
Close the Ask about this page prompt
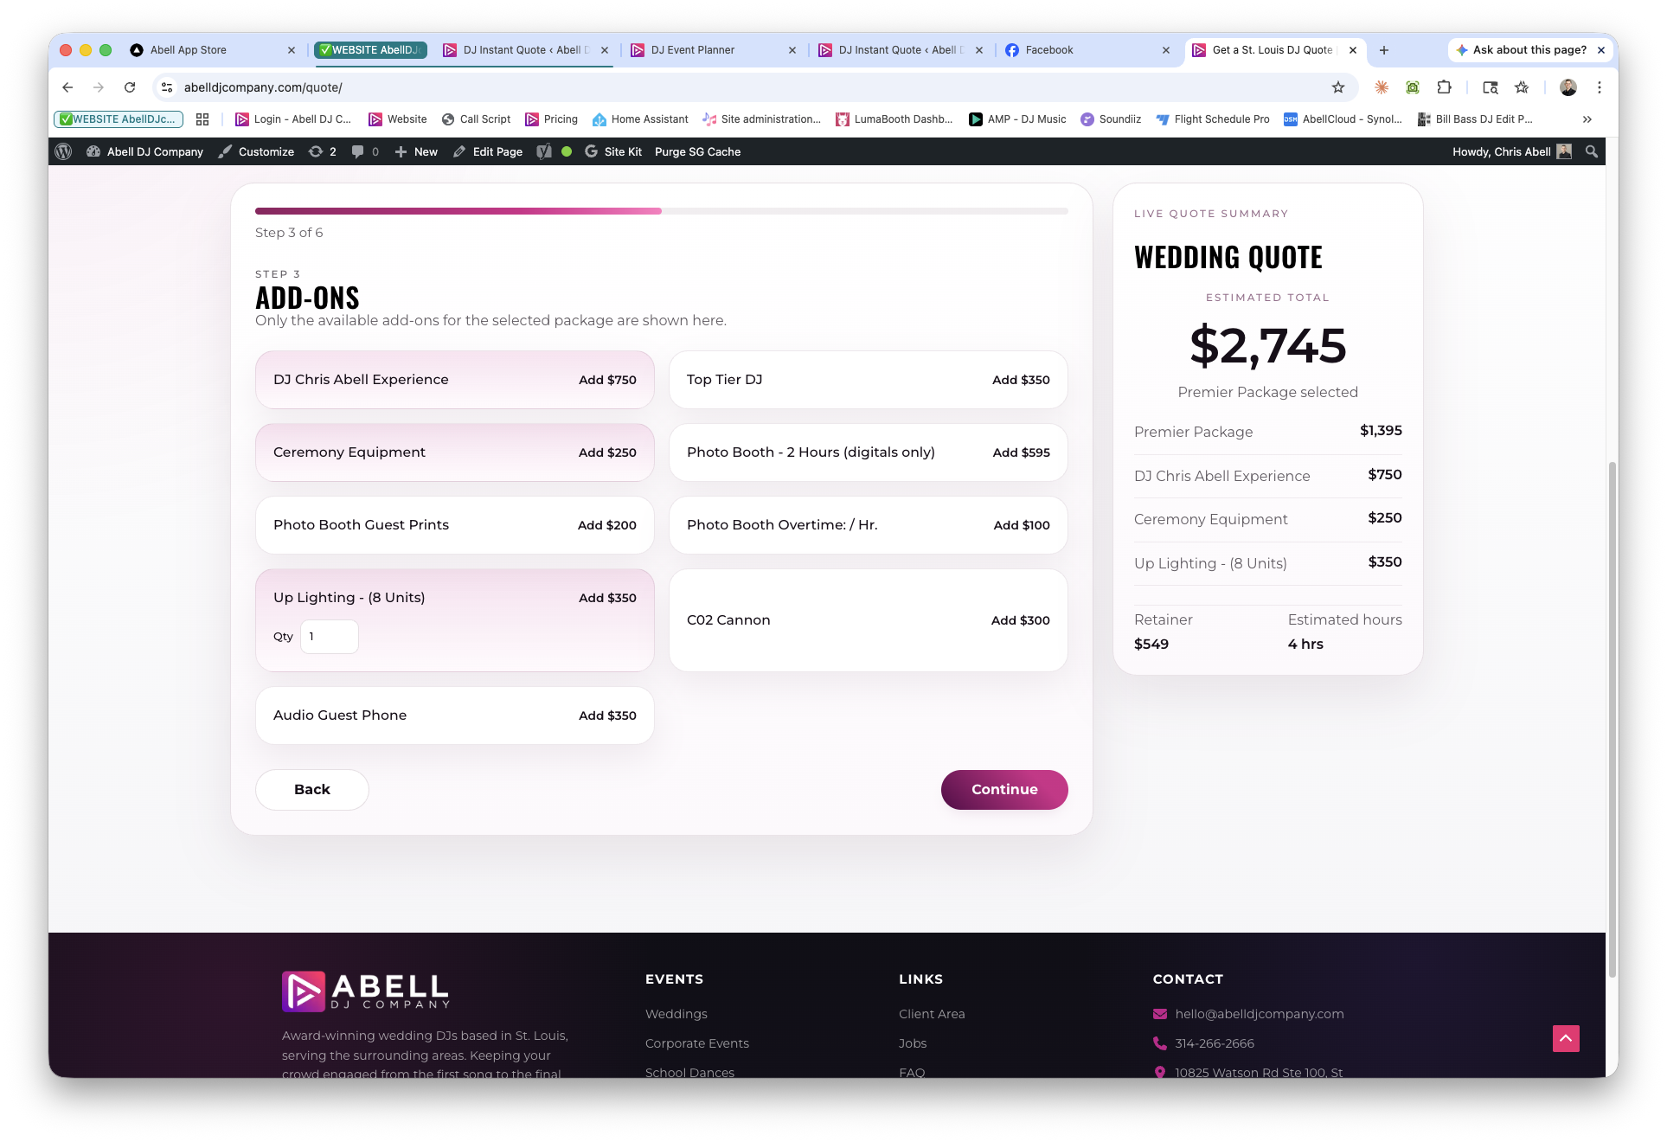pos(1601,50)
